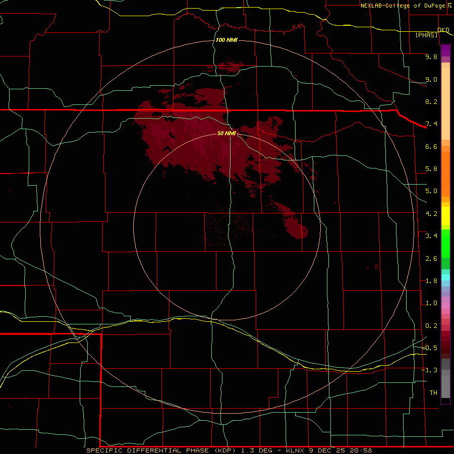Screen dimensions: 454x454
Task: Pick the purple segment atop the color bar
Action: (x=445, y=50)
